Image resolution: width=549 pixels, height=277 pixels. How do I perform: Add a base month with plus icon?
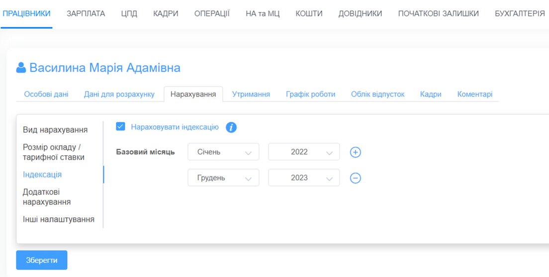[356, 152]
